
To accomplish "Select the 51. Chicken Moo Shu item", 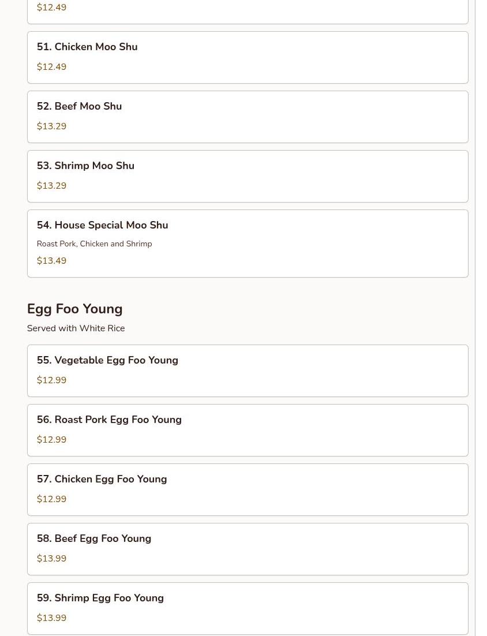I will pos(248,58).
